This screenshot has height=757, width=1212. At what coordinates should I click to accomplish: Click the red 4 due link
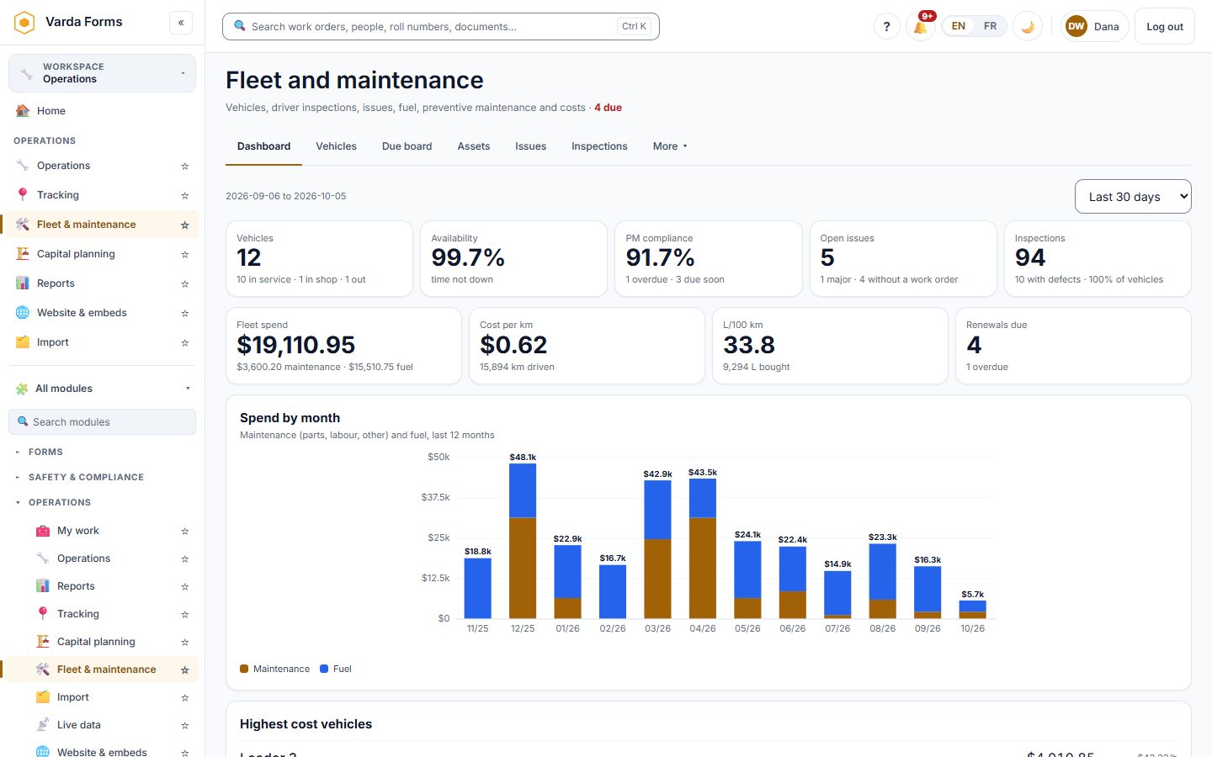click(608, 108)
